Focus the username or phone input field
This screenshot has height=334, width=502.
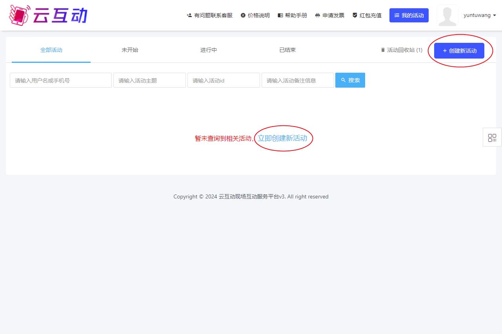61,80
